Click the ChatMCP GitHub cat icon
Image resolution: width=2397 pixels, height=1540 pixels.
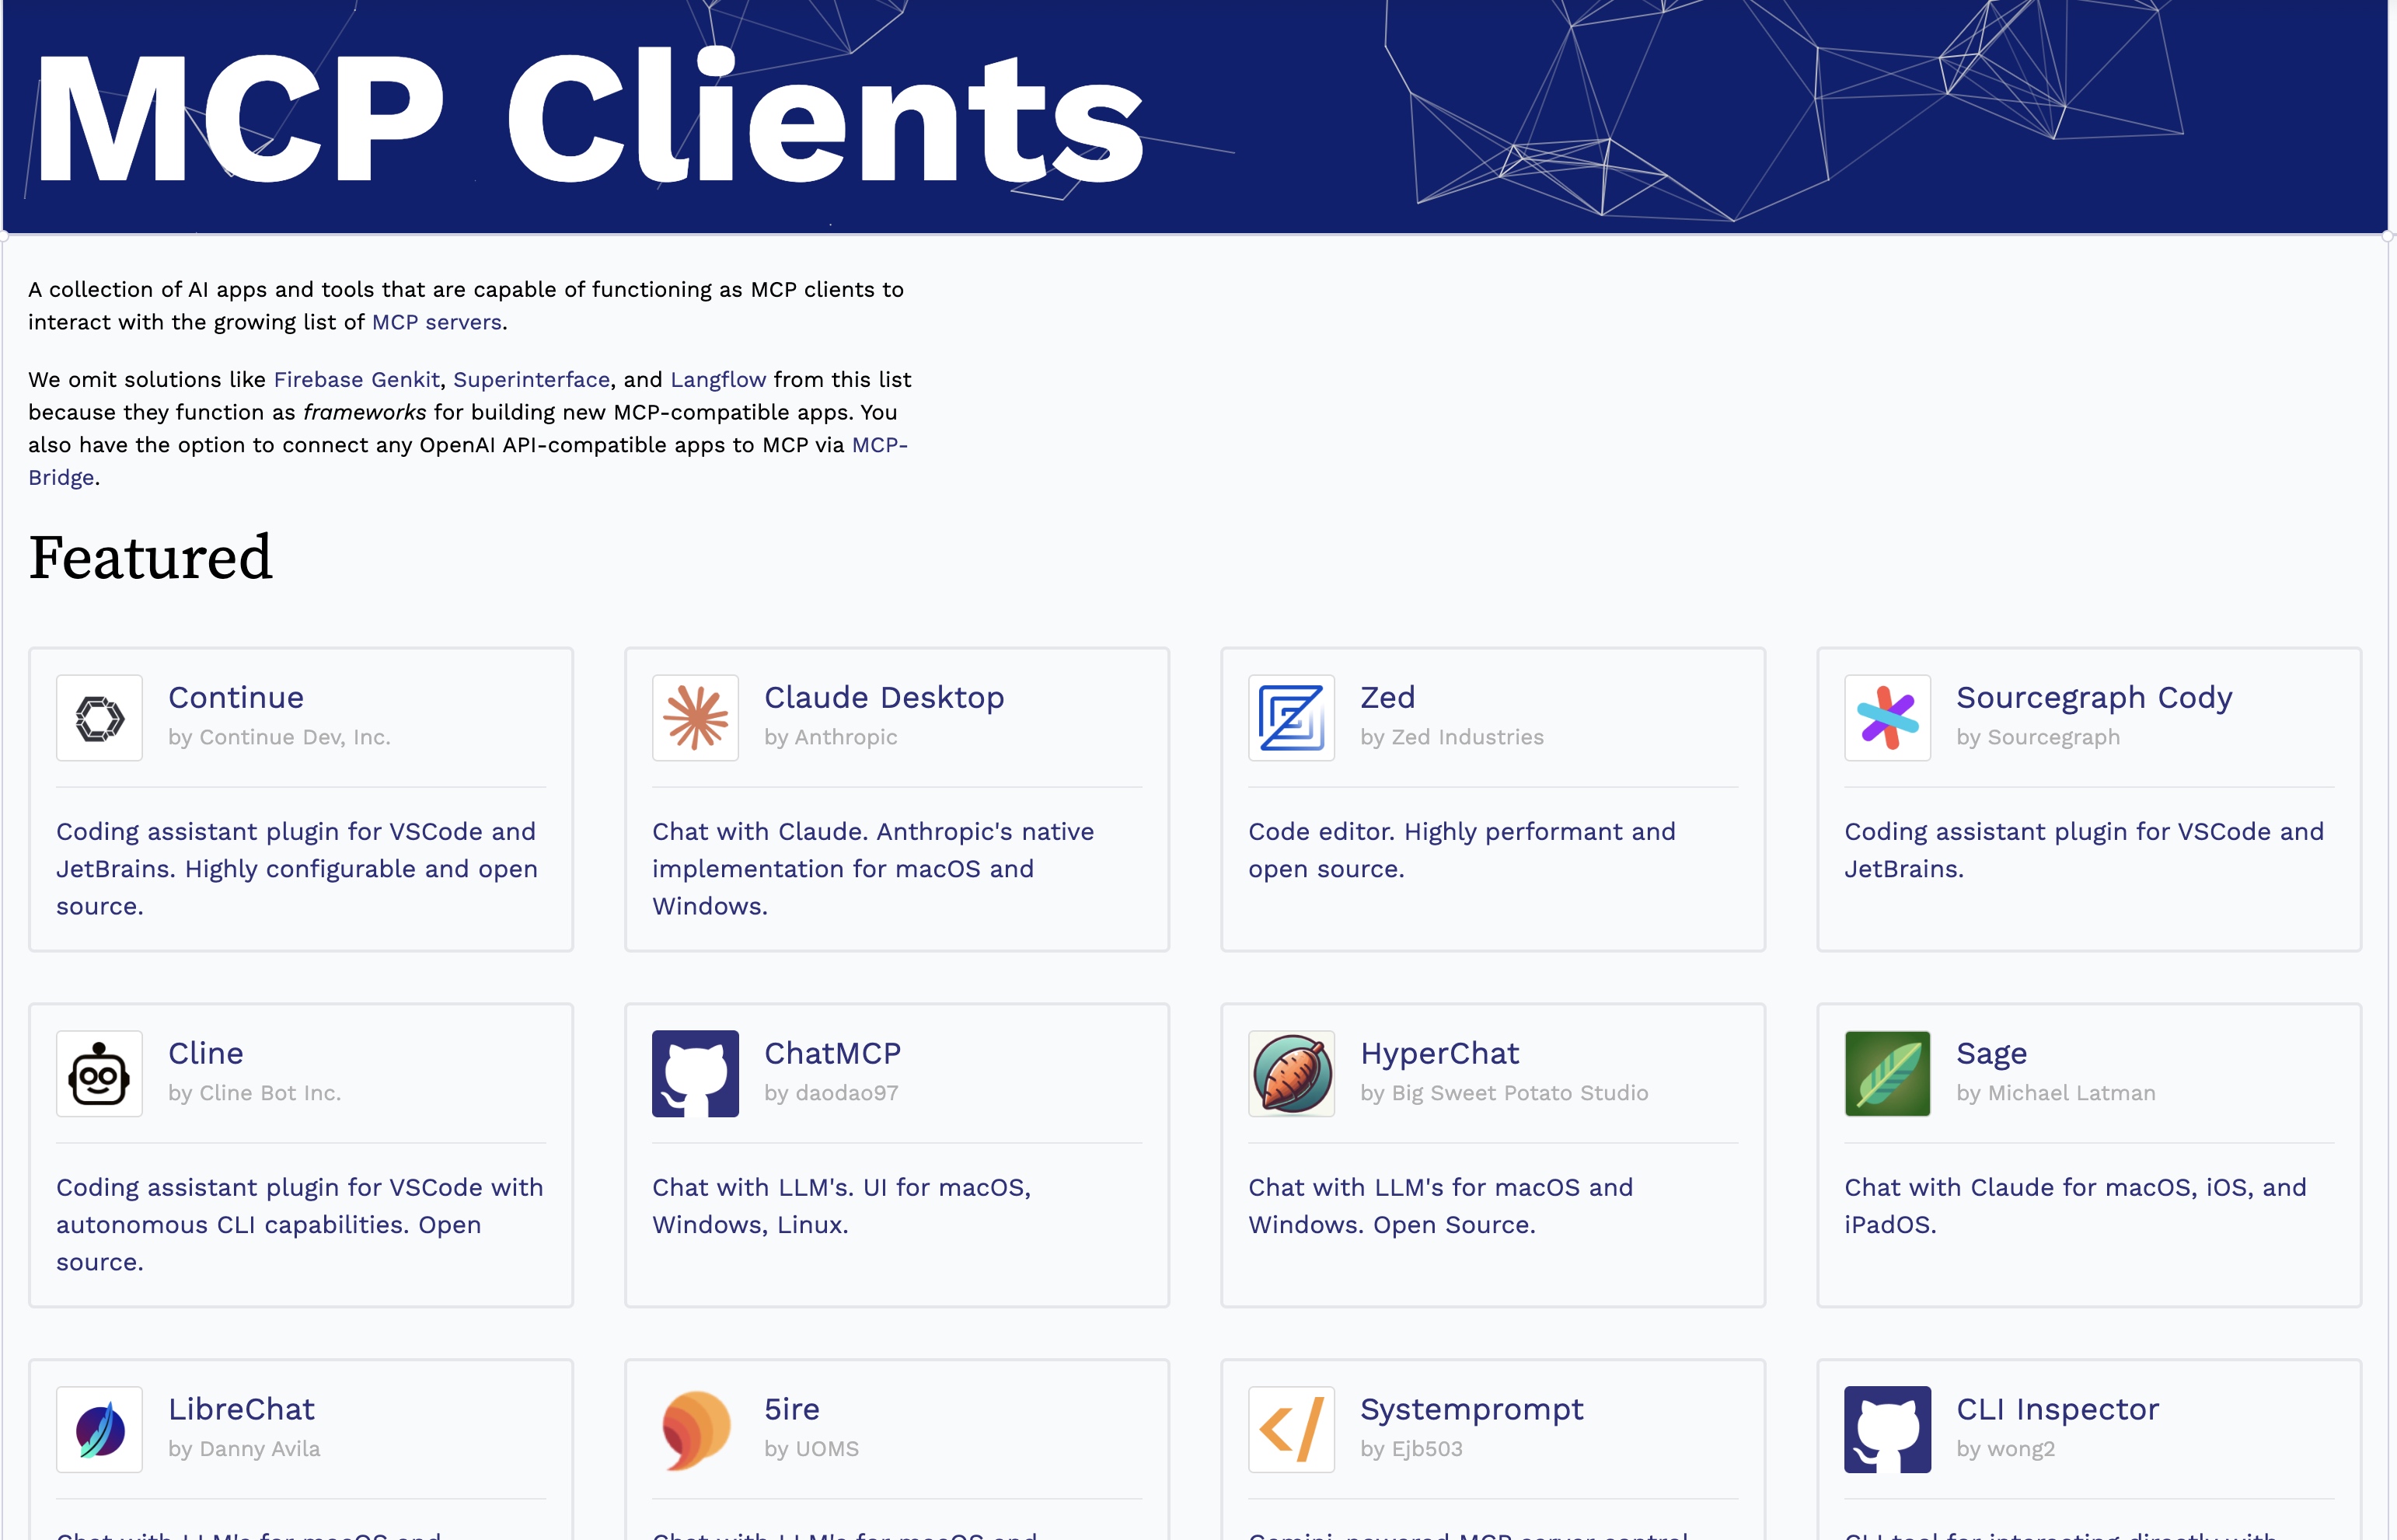tap(695, 1074)
